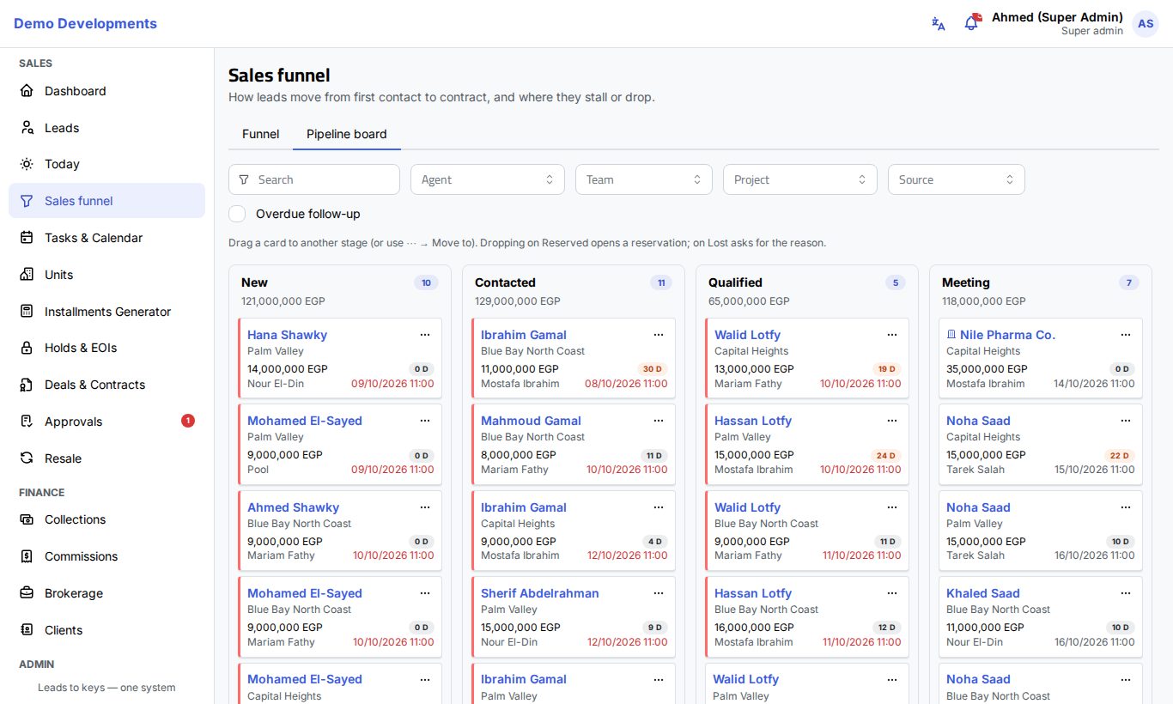Viewport: 1173px width, 704px height.
Task: Open the Agent filter dropdown
Action: 488,179
